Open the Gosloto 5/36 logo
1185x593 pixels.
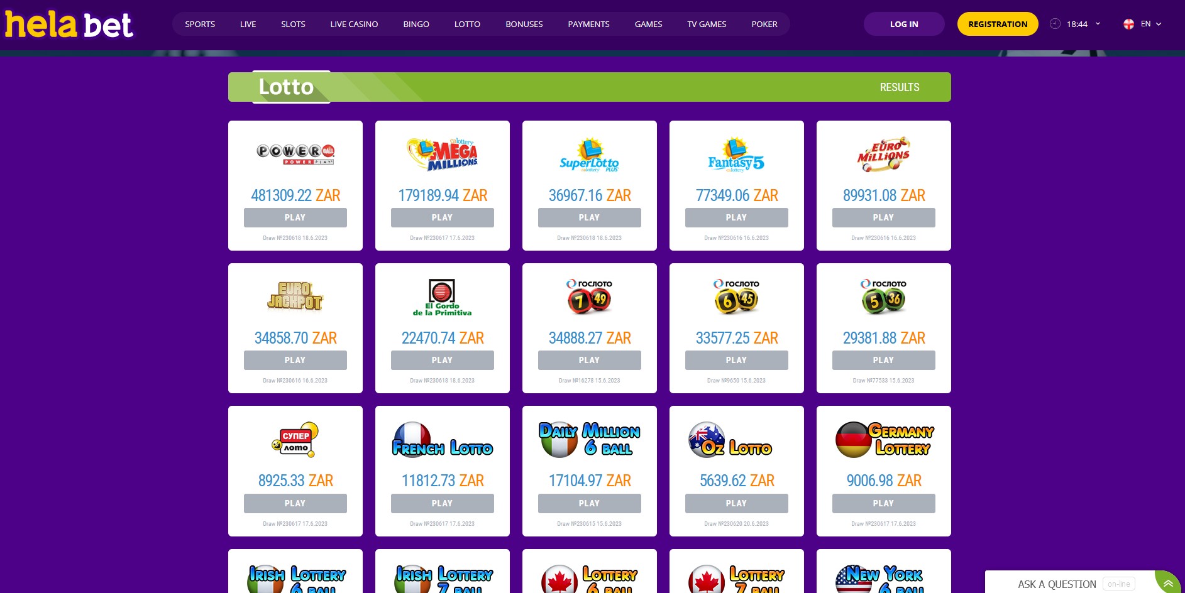(884, 296)
